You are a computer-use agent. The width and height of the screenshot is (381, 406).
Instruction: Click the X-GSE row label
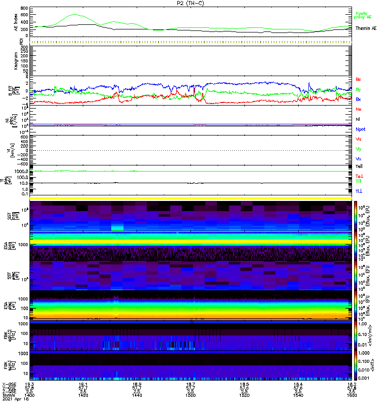[9, 384]
